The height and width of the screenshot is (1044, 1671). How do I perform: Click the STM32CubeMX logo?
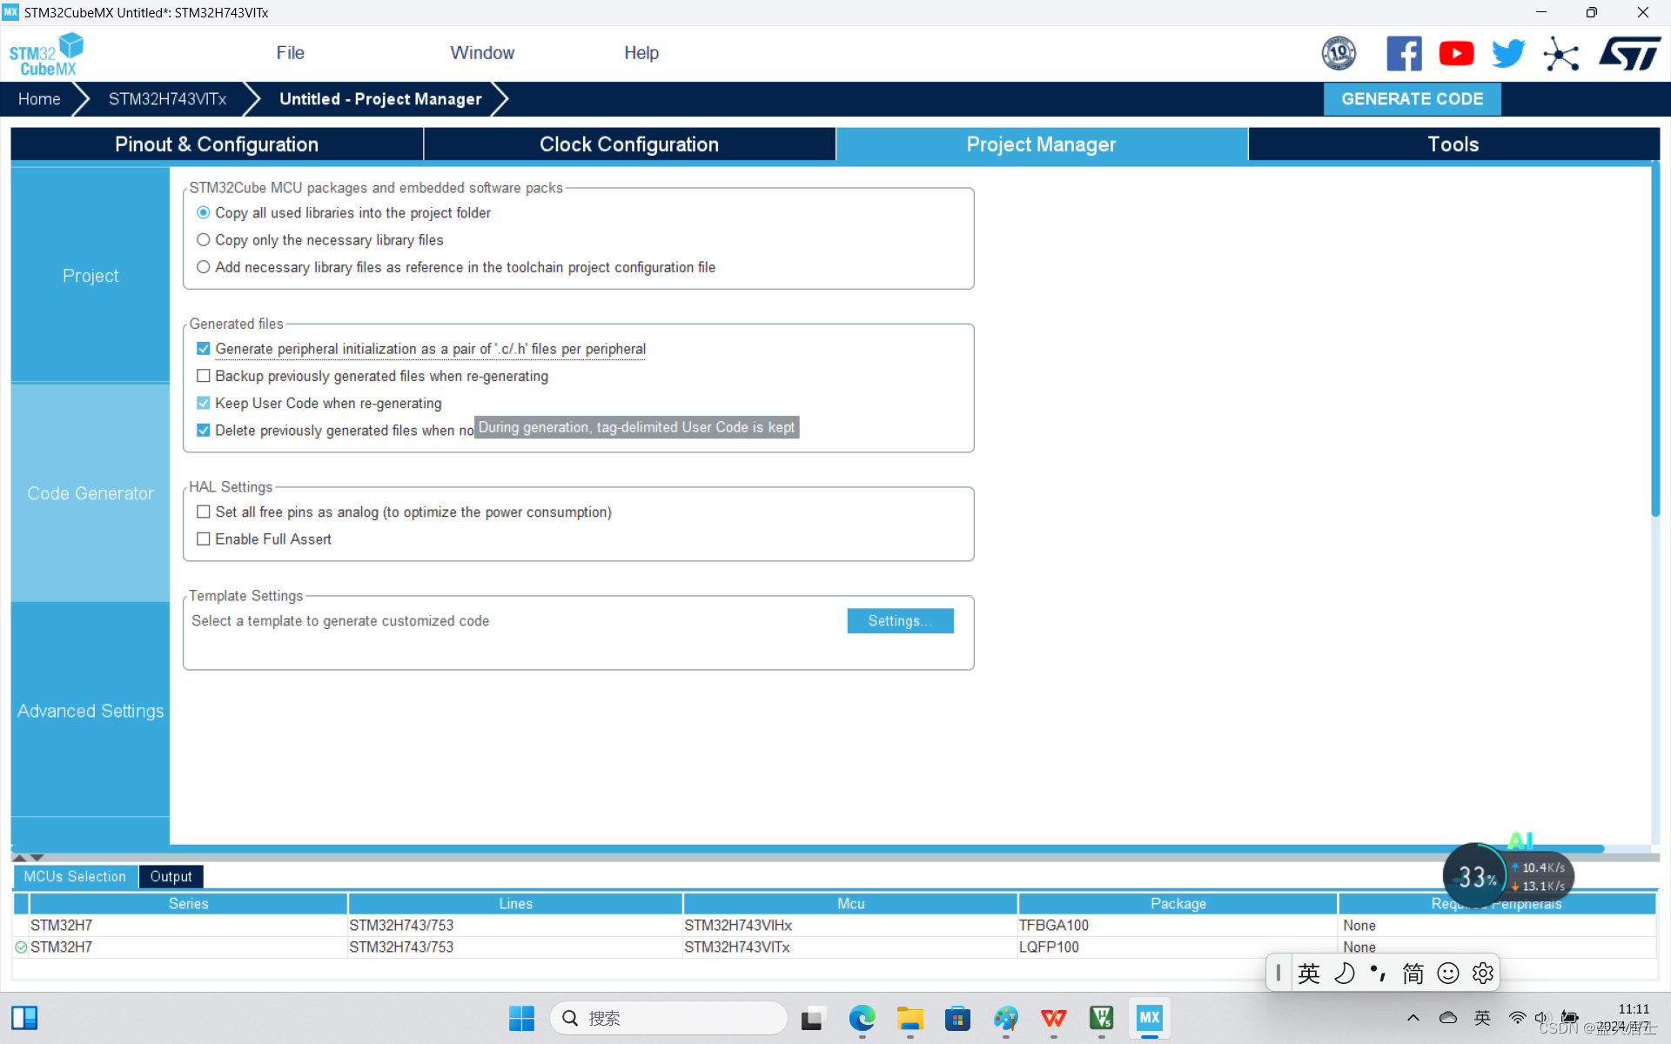[47, 54]
